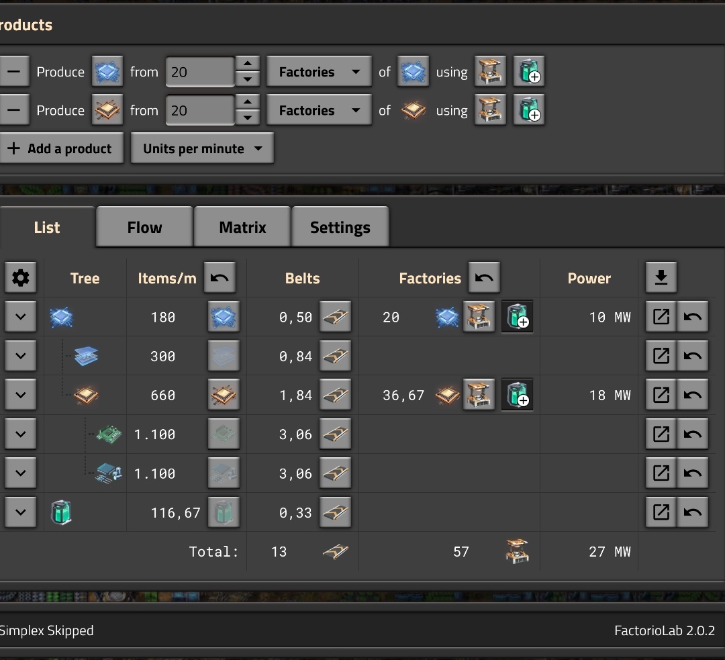This screenshot has width=725, height=660.
Task: Click the orange advanced circuit icon in the tree
Action: [86, 395]
